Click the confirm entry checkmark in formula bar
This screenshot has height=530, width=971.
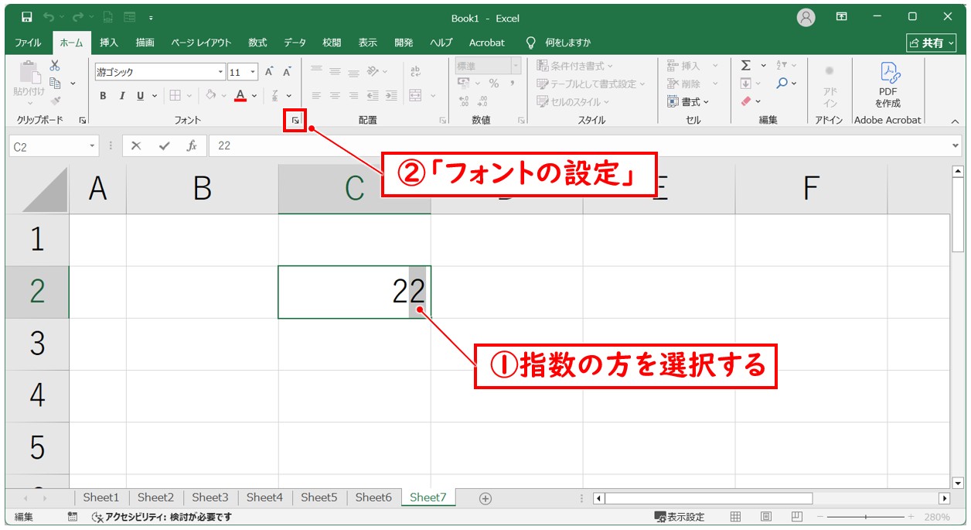point(164,145)
